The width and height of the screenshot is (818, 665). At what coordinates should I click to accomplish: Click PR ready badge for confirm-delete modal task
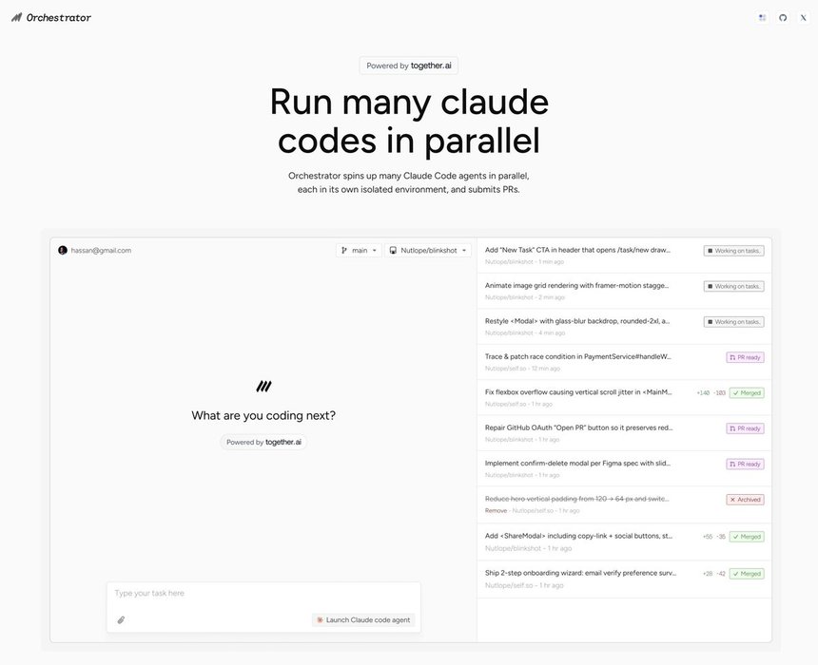[x=745, y=464]
